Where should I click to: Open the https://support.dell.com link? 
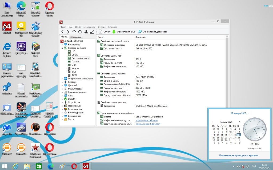point(148,124)
